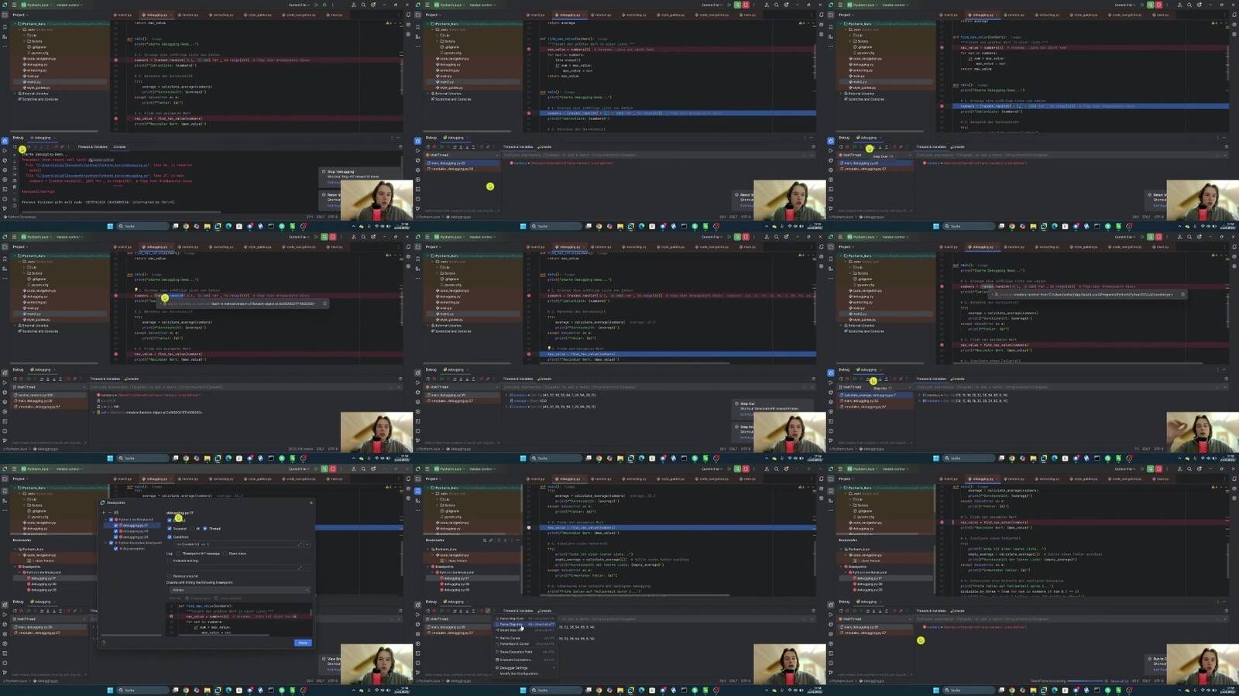Choose Evaluate Expression from the debugger menu
Viewport: 1239px width, 696px height.
coord(525,660)
